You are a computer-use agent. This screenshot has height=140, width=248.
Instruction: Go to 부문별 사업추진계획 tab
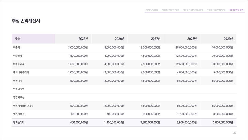[x=215, y=10]
